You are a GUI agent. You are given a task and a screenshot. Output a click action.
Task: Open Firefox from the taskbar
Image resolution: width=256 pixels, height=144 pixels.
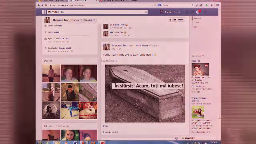(84, 143)
